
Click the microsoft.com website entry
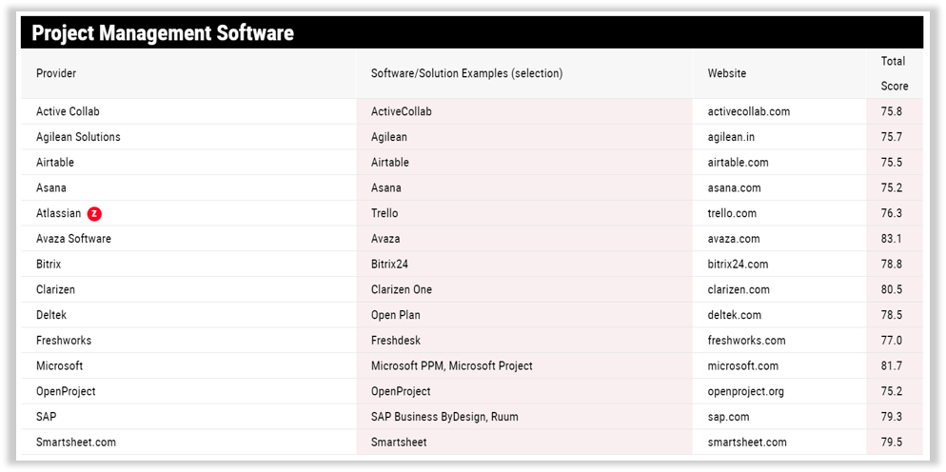[742, 365]
